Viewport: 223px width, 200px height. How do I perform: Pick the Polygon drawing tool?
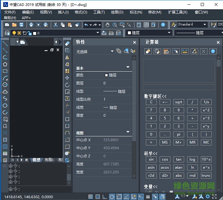[x=5, y=64]
